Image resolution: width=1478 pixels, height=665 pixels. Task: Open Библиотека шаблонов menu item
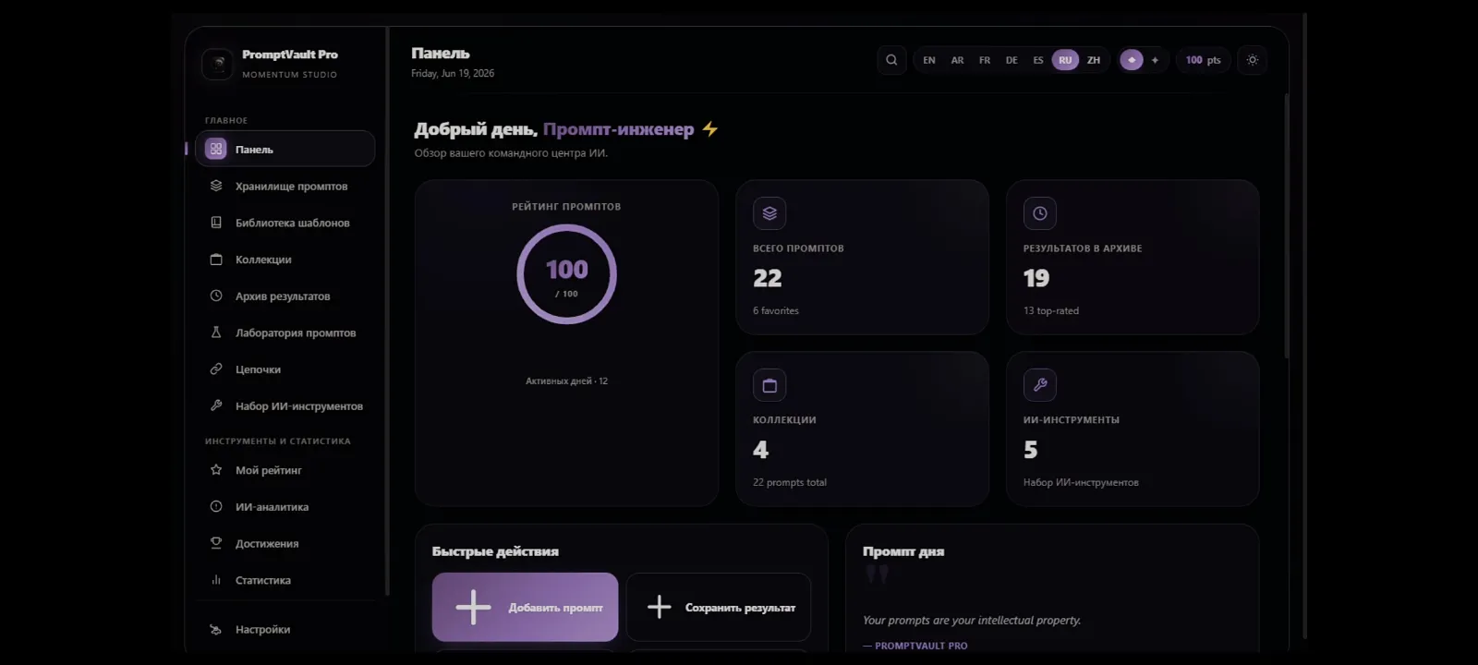click(285, 223)
